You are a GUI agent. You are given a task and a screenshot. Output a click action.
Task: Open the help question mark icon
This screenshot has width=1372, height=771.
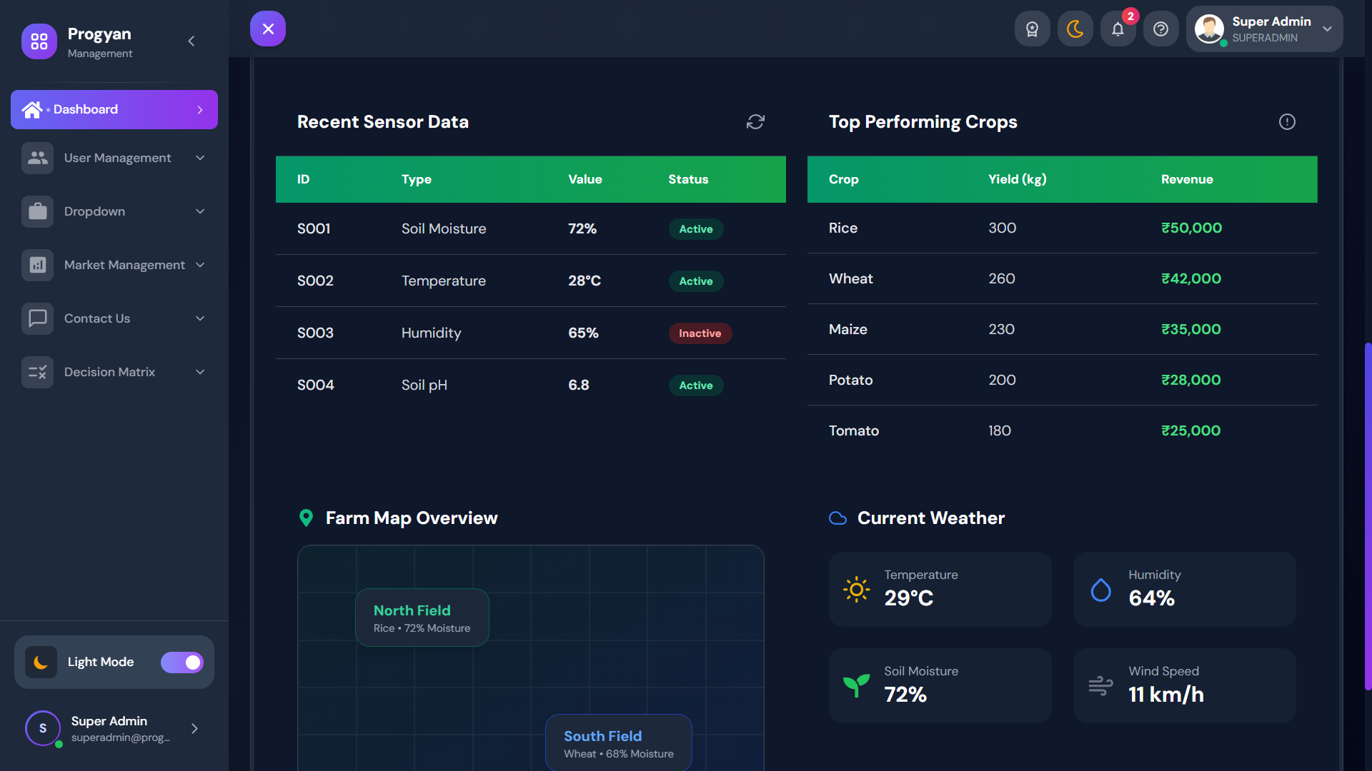(x=1160, y=29)
